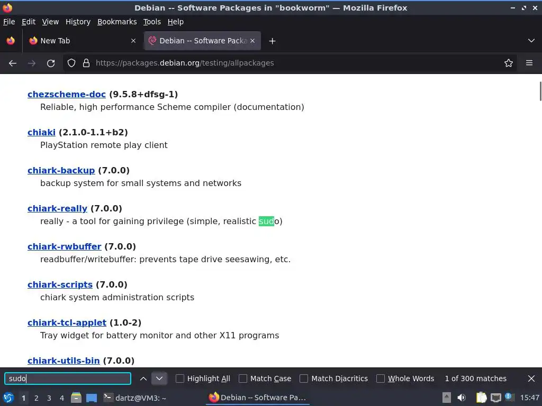This screenshot has height=406, width=542.
Task: Click 'PlayStation remote play client' description
Action: (x=104, y=145)
